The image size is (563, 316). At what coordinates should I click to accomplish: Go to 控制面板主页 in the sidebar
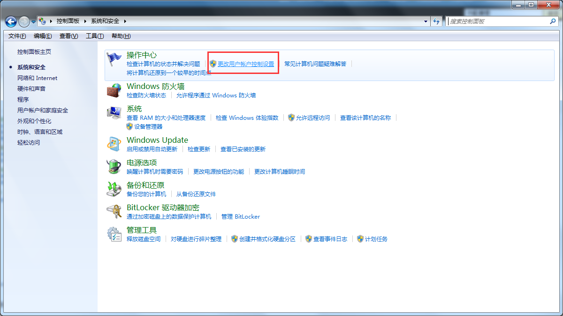34,52
